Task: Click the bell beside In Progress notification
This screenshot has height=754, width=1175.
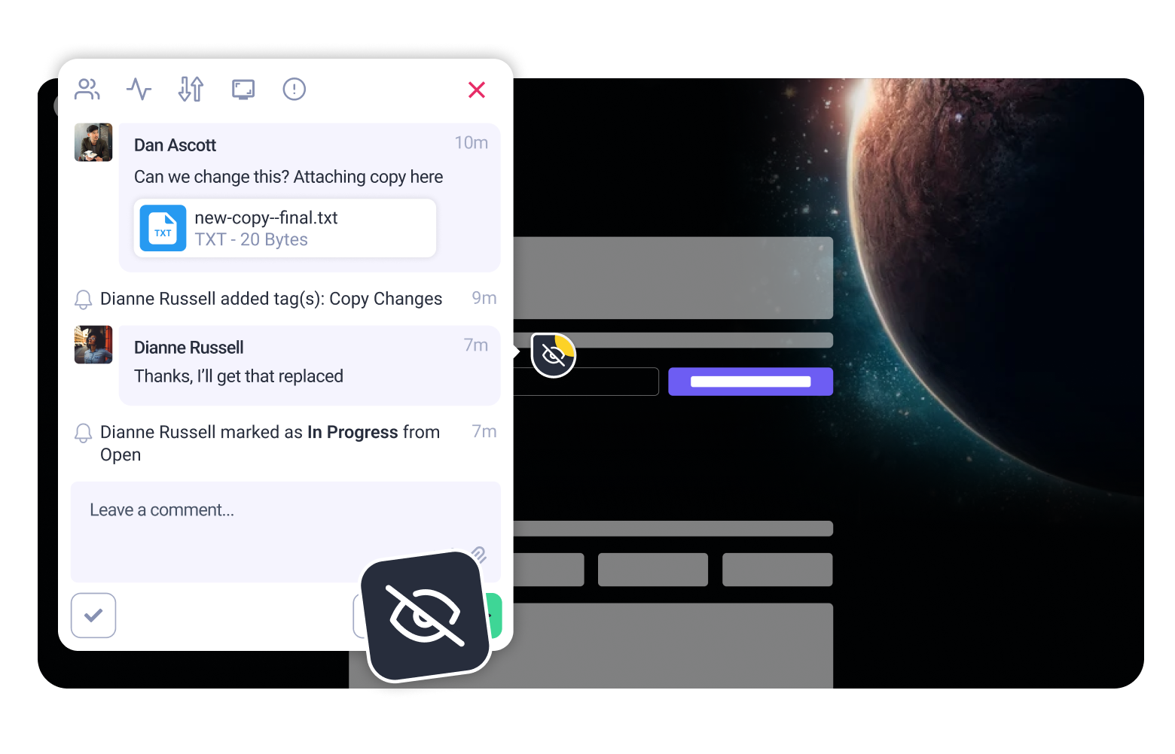Action: 83,433
